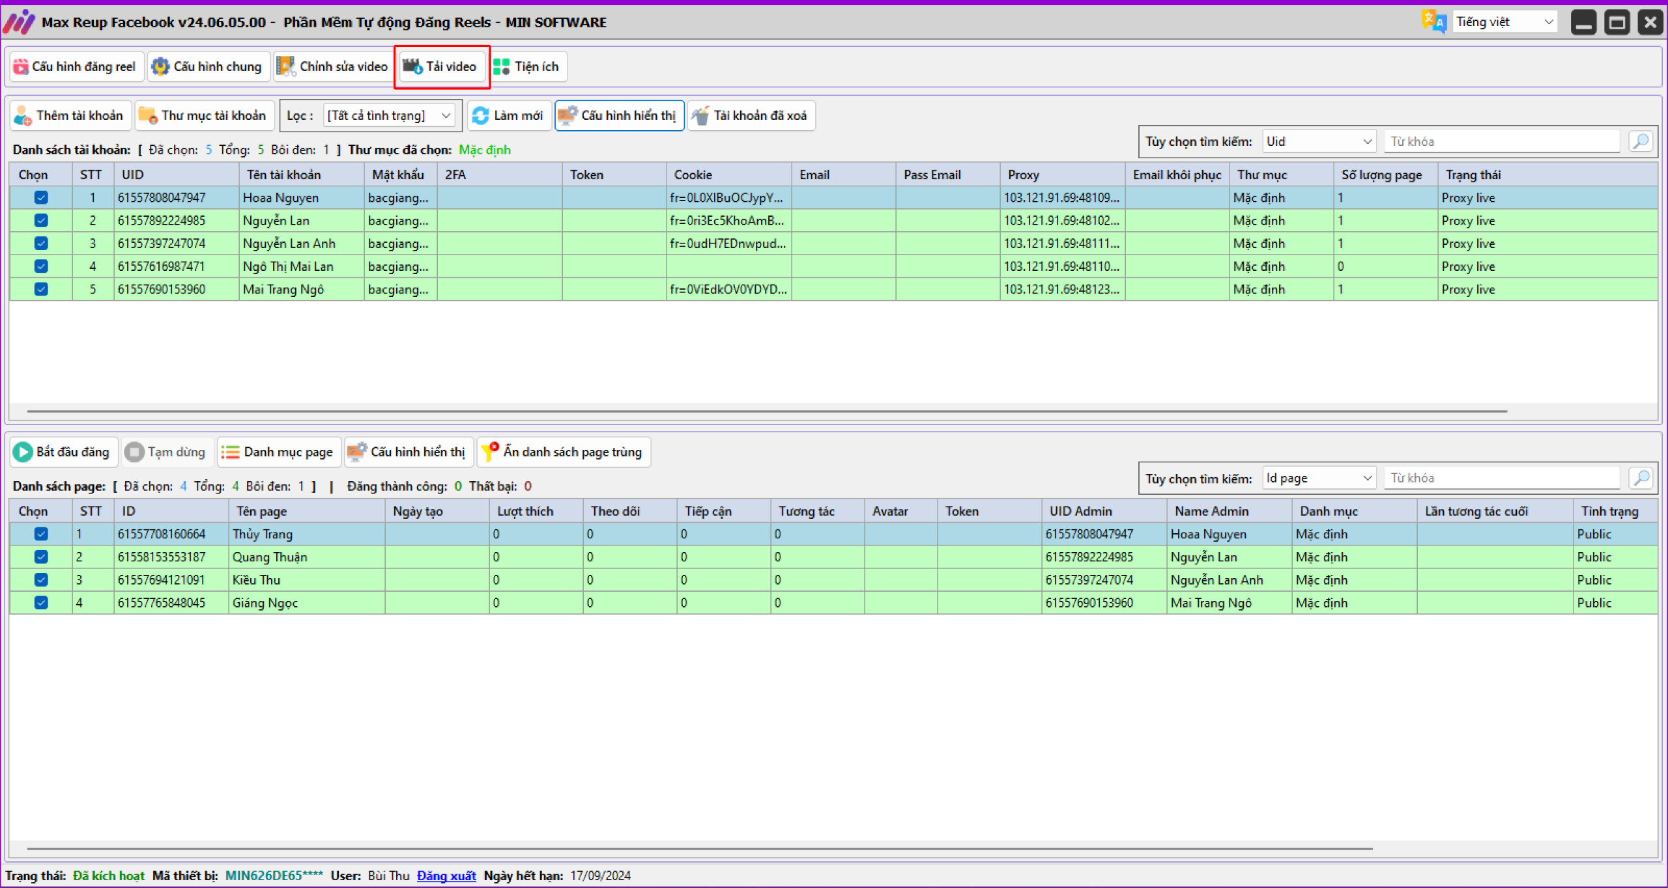
Task: Uncheck the Ngô Thị Mai Lan row checkbox
Action: point(41,266)
